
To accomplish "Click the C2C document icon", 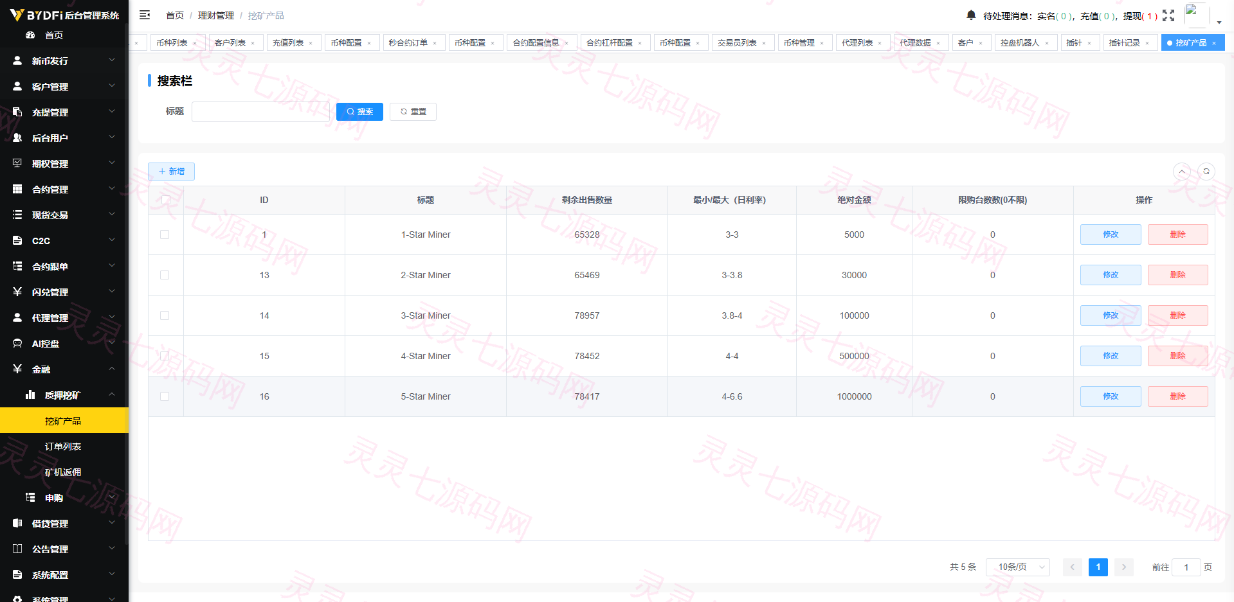I will [x=17, y=240].
